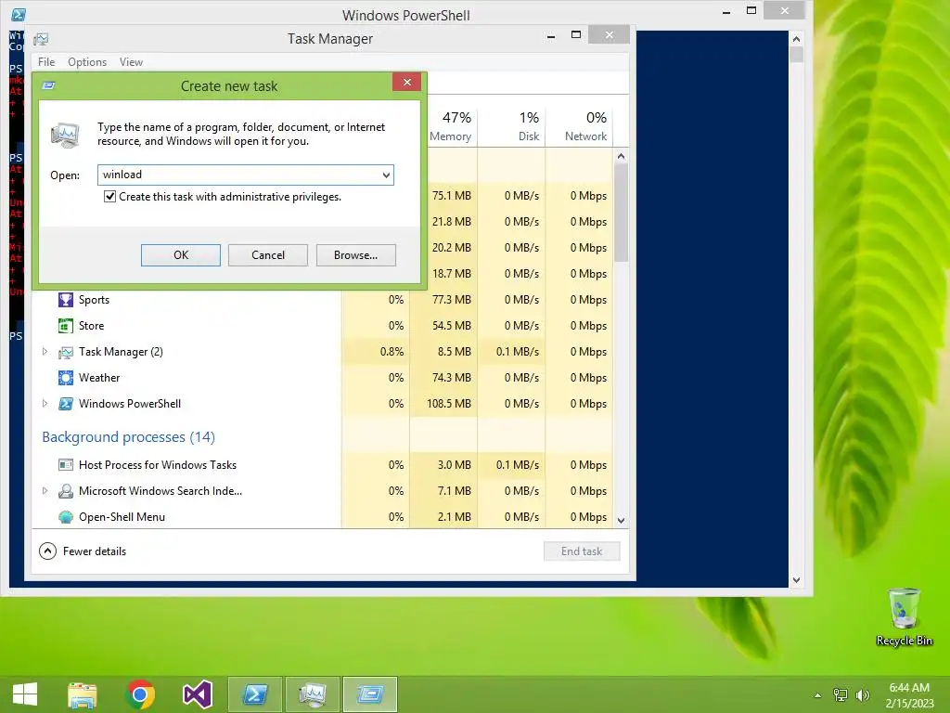Open the Options menu in Task Manager
Screen dimensions: 950x713
[x=87, y=62]
